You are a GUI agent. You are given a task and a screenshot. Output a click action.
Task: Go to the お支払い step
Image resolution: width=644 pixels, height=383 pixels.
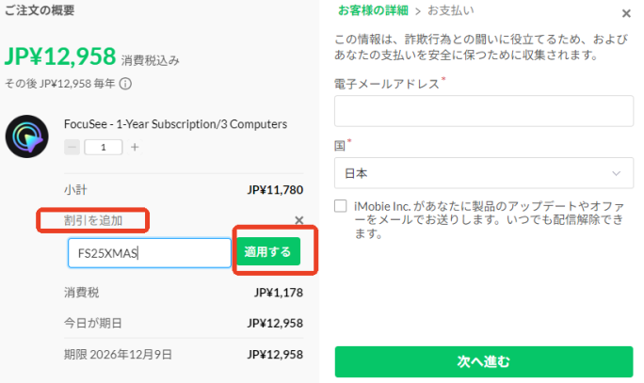tap(451, 10)
